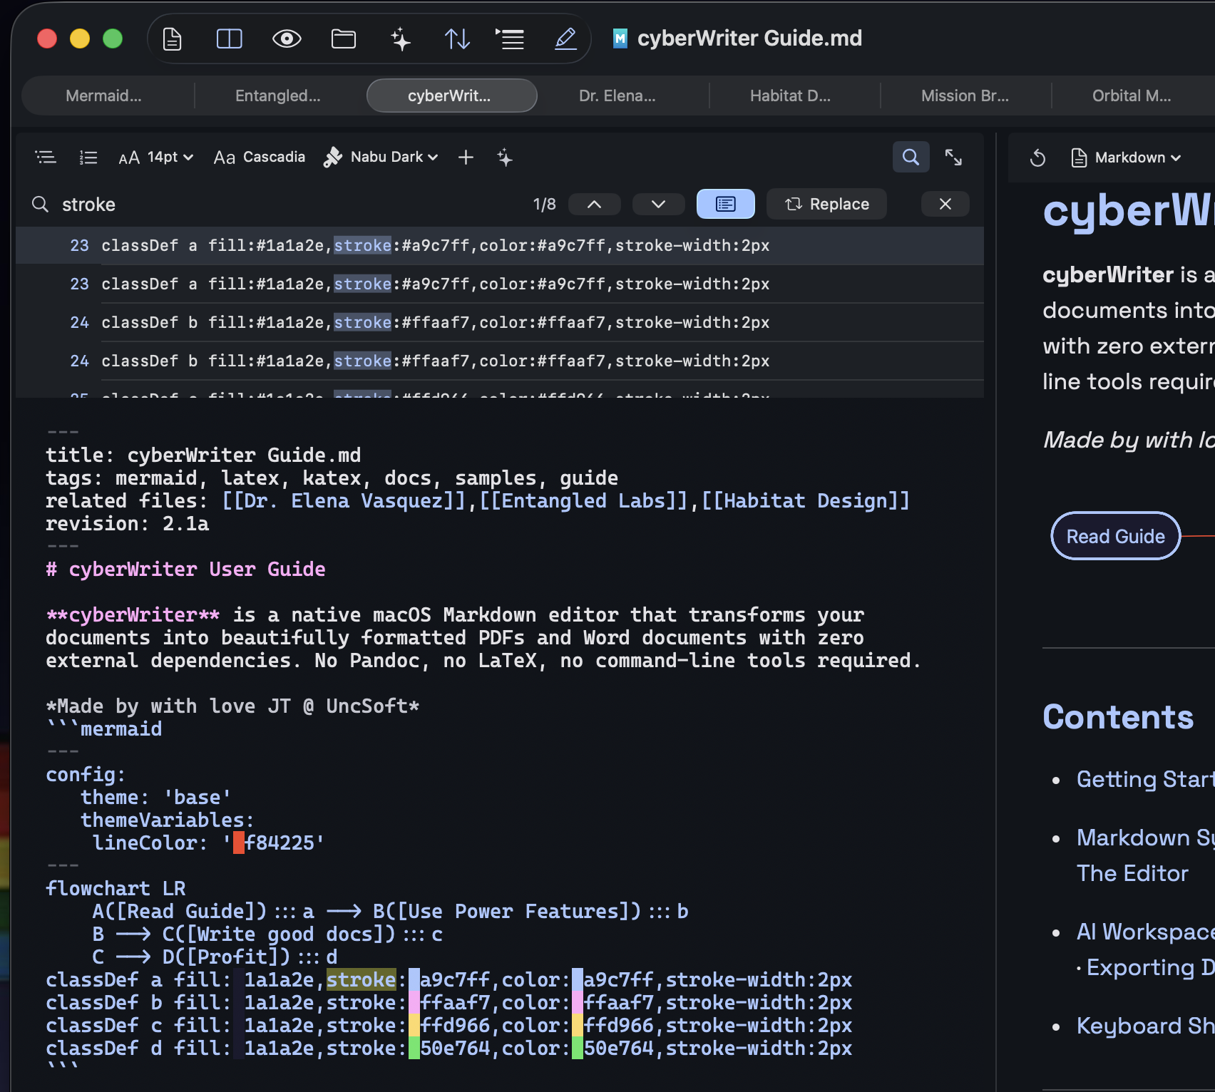
Task: Click the green 50e764 stroke color swatch
Action: 414,1049
